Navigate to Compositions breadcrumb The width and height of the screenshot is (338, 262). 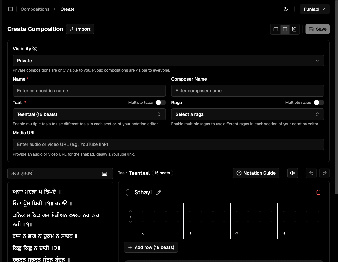[35, 9]
